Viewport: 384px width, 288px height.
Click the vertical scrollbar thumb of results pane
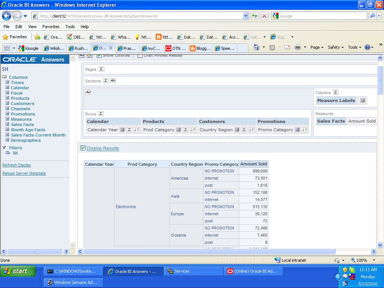pos(380,80)
